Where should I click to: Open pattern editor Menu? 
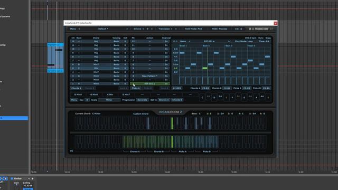tap(183, 41)
